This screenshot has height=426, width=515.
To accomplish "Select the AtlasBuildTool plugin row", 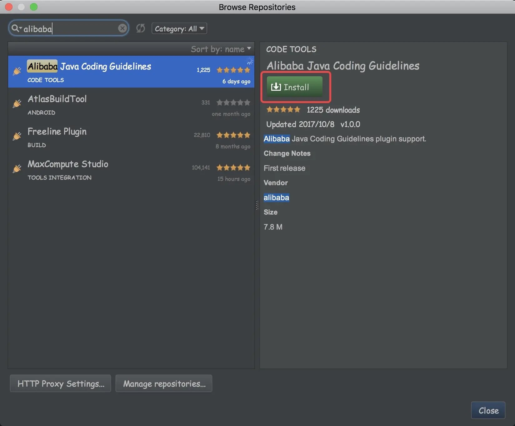I will pos(131,104).
